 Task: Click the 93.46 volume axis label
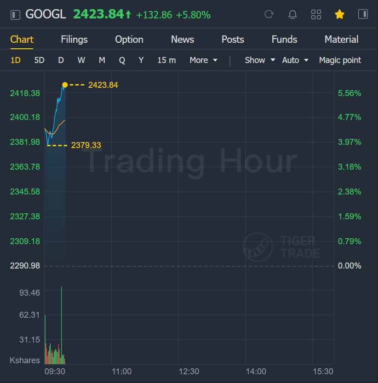pyautogui.click(x=29, y=292)
